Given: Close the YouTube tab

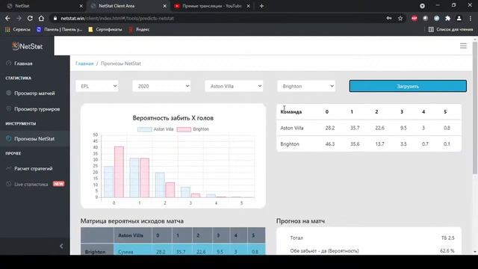Looking at the screenshot, I should pyautogui.click(x=248, y=6).
